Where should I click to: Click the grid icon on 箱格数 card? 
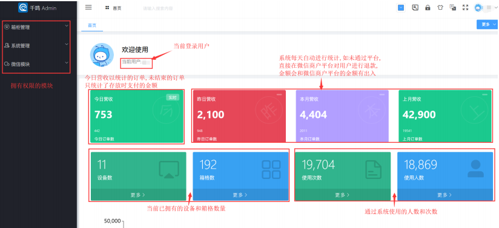[x=271, y=169]
